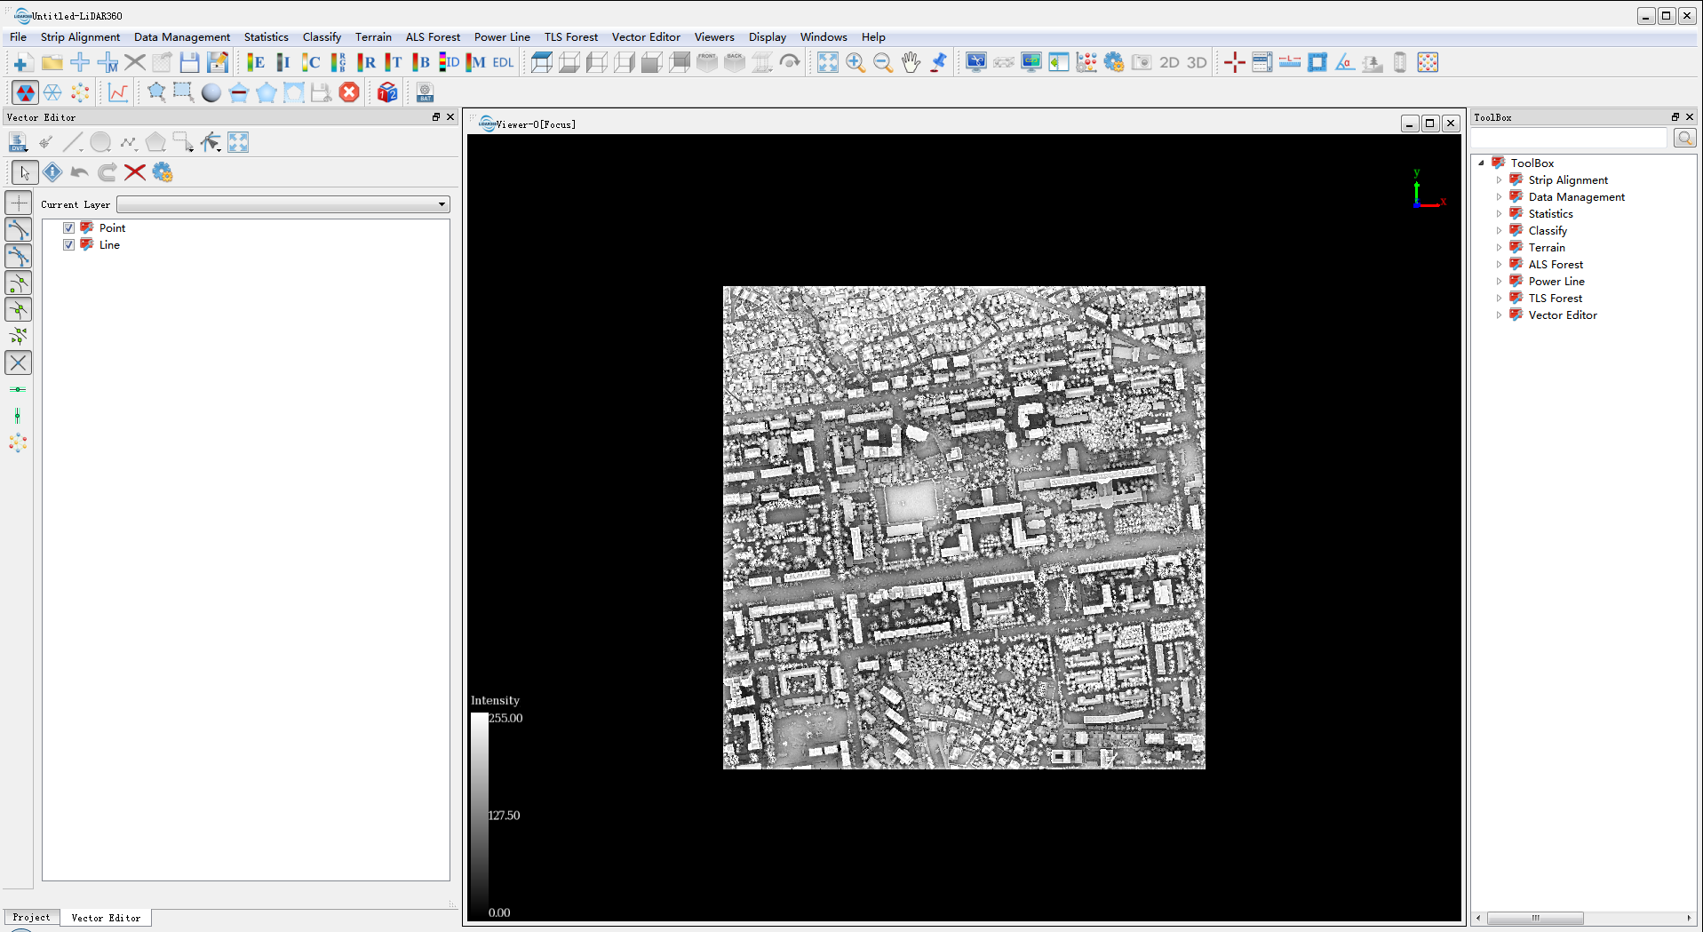Select the polygon selection tool

point(155,142)
